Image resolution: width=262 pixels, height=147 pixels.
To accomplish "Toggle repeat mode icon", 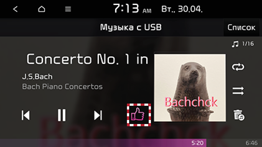I will coord(238,67).
